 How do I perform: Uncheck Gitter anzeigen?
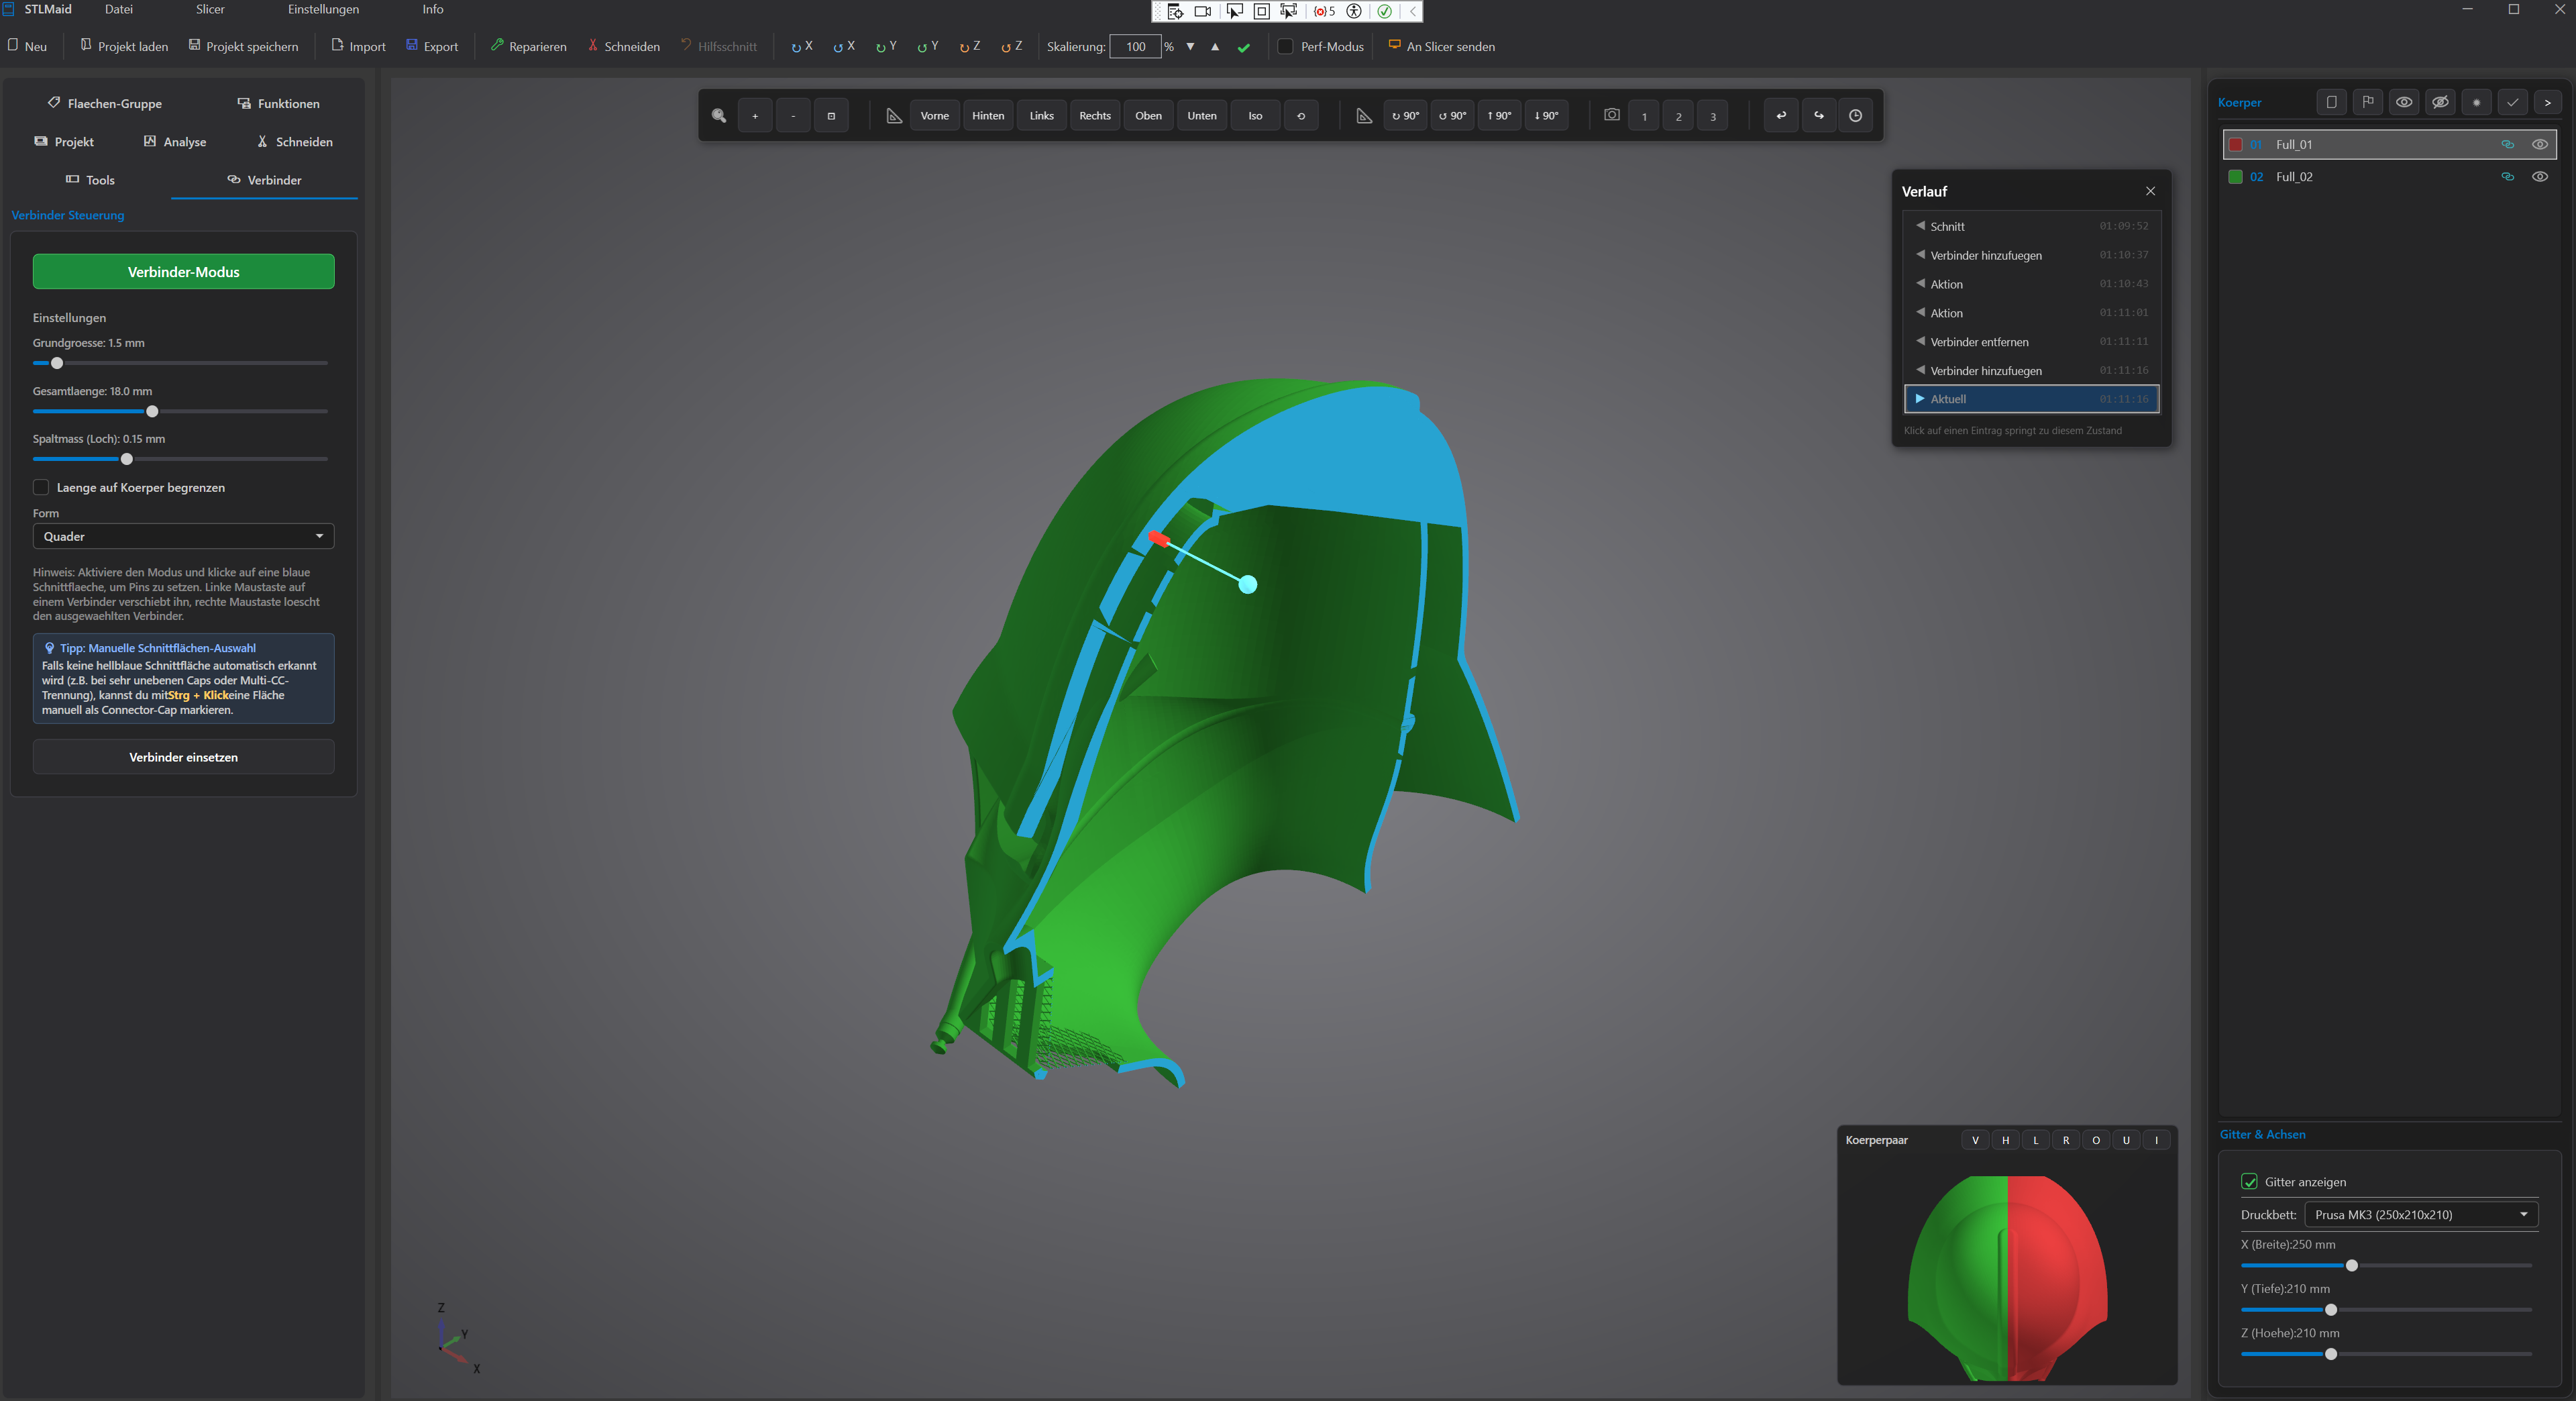click(2250, 1181)
